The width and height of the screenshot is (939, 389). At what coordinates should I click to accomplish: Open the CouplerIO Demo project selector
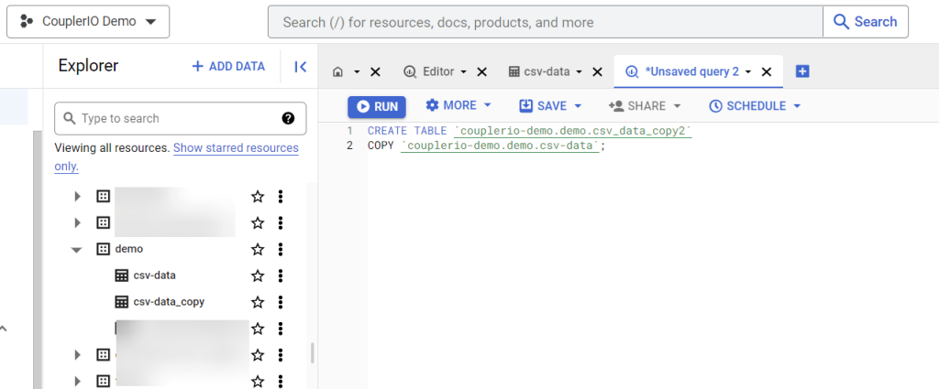(88, 22)
